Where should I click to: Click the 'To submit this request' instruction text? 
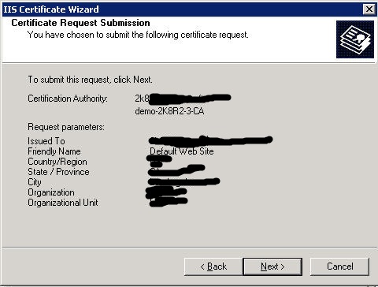[91, 80]
